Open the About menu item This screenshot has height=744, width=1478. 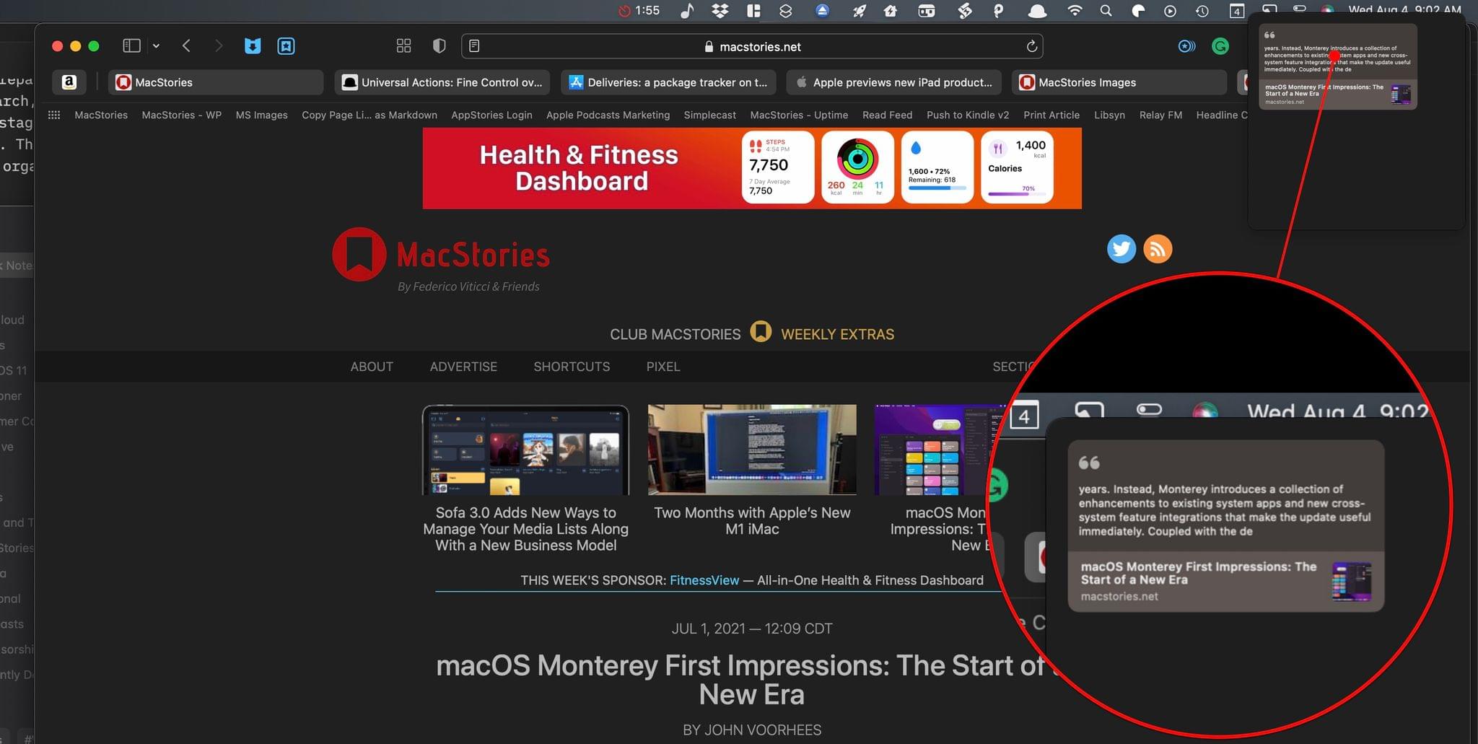click(x=372, y=367)
